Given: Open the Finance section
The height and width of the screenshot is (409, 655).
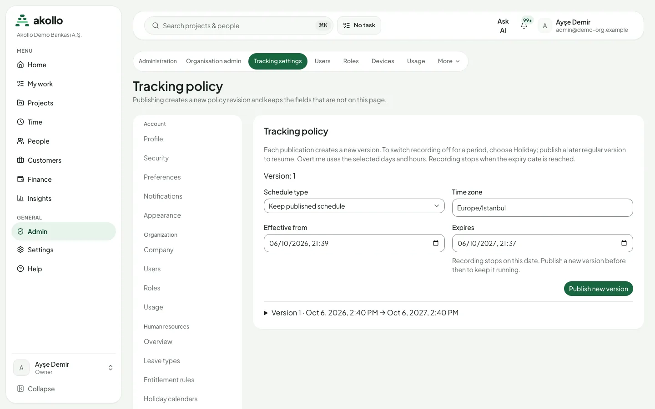Looking at the screenshot, I should 64,180.
